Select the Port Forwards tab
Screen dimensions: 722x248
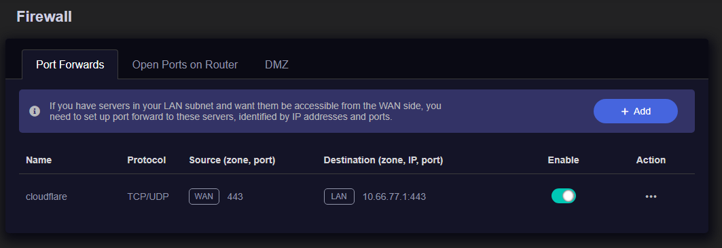[x=70, y=65]
